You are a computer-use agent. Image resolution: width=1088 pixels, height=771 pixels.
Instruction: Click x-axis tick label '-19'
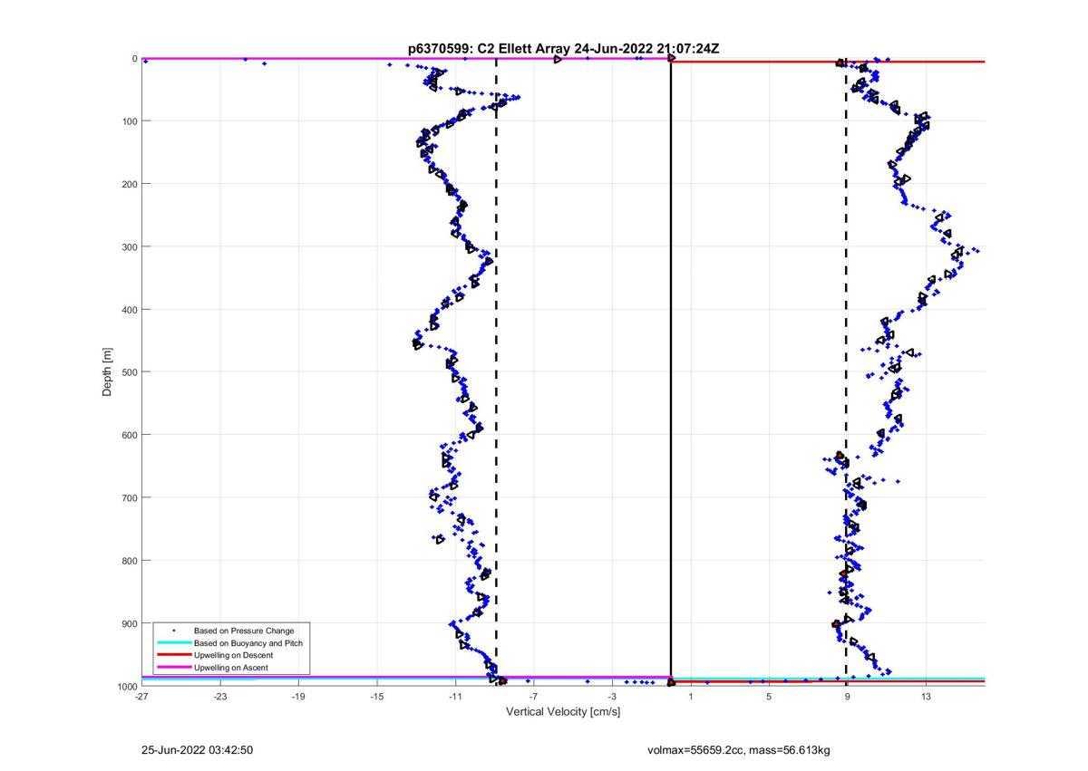[298, 697]
